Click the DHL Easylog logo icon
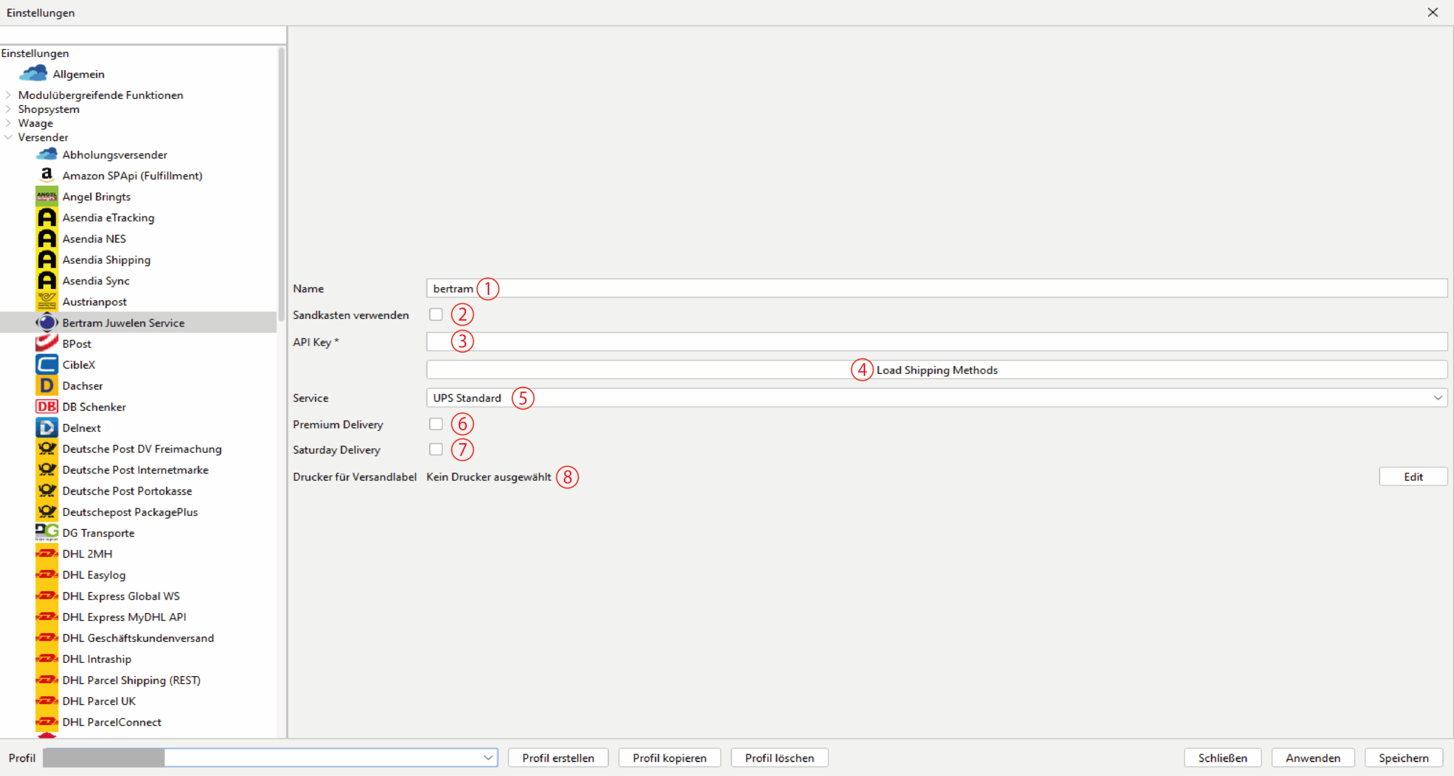Image resolution: width=1454 pixels, height=776 pixels. click(47, 575)
